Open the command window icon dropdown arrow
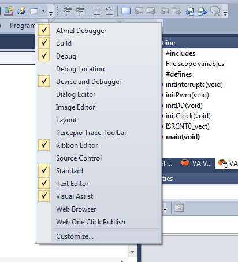Viewport: 238px width, 262px height. click(x=43, y=11)
